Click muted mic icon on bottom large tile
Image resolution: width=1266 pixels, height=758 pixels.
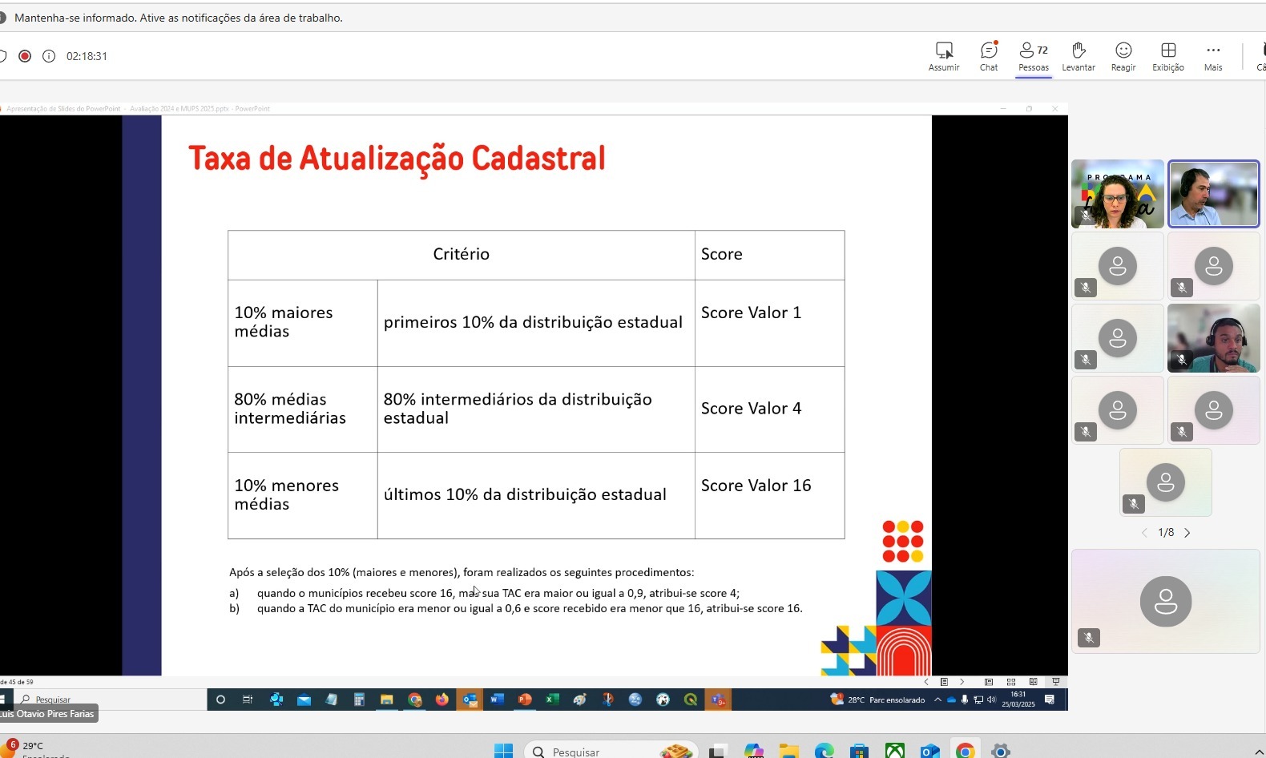click(1088, 638)
